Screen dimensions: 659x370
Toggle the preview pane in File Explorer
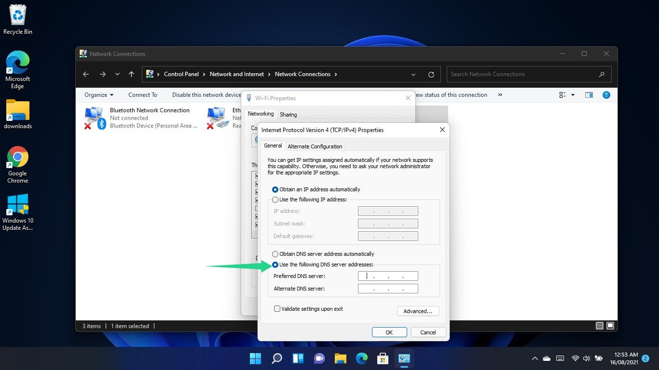(x=589, y=95)
